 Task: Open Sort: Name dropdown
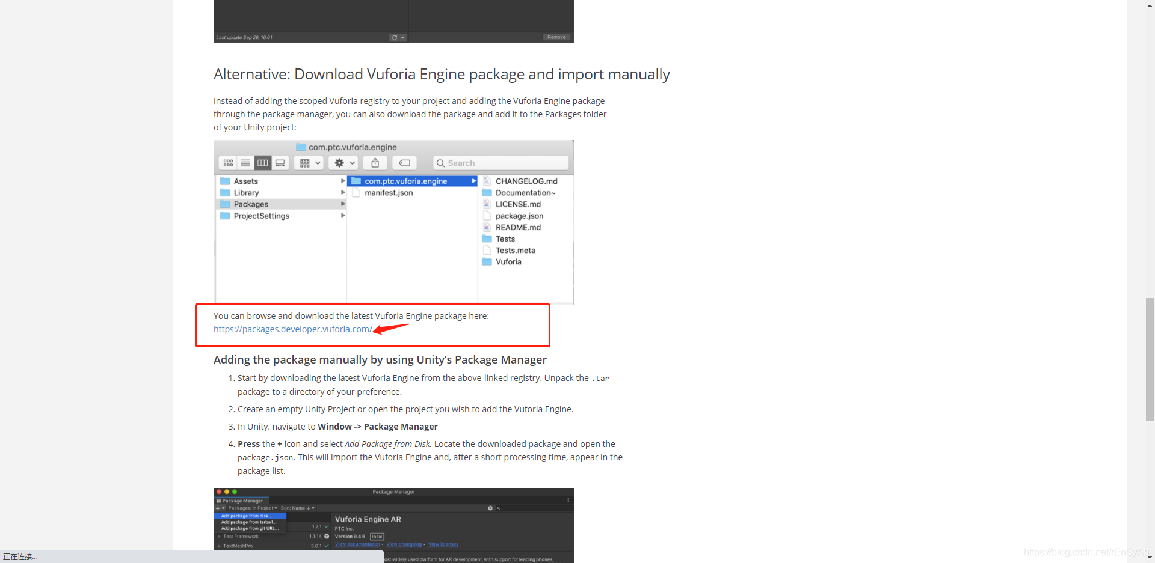[x=298, y=508]
